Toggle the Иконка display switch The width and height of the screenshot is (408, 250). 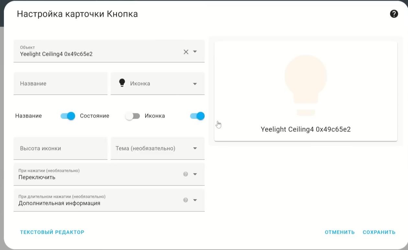click(x=197, y=116)
